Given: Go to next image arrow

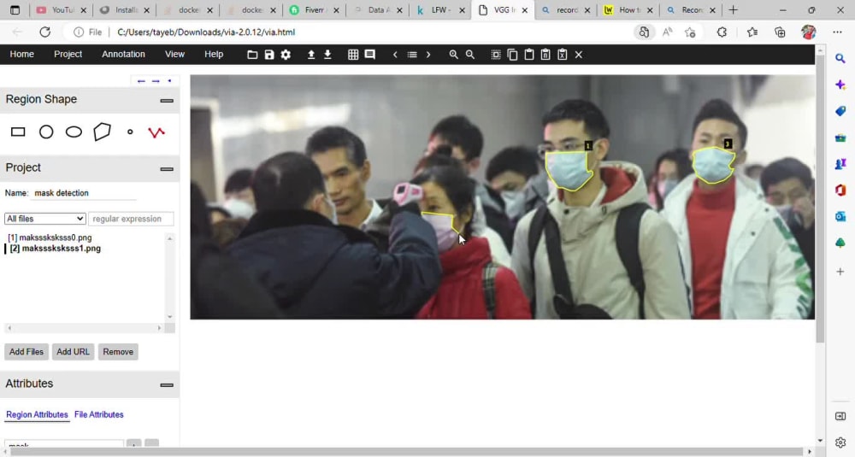Looking at the screenshot, I should [428, 55].
